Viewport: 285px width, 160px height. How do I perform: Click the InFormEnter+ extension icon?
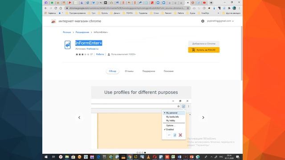pyautogui.click(x=68, y=45)
